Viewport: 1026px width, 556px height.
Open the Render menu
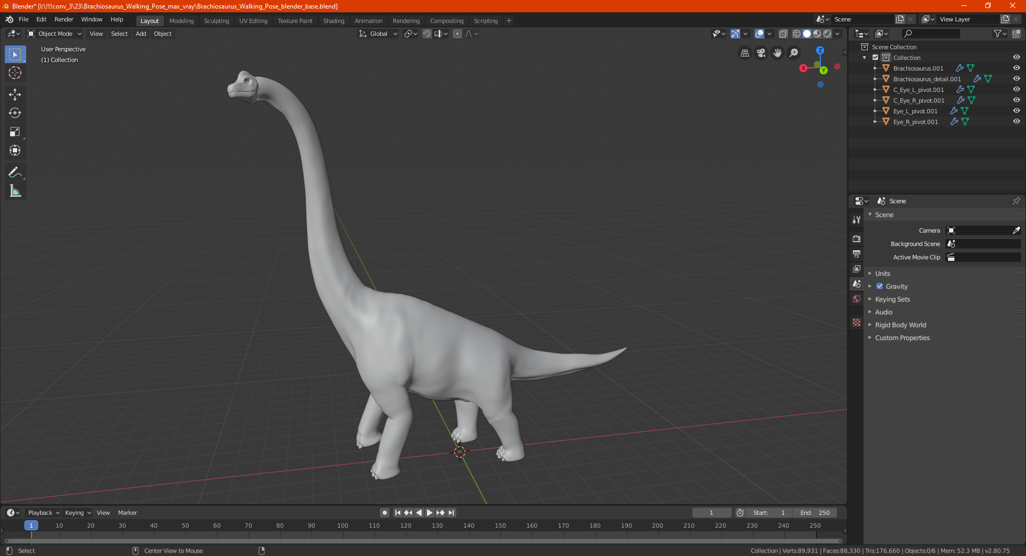pyautogui.click(x=64, y=19)
